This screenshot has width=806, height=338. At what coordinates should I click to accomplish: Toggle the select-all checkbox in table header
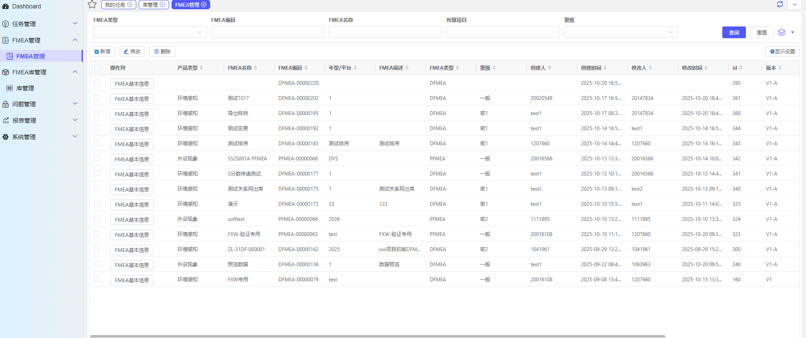click(97, 67)
